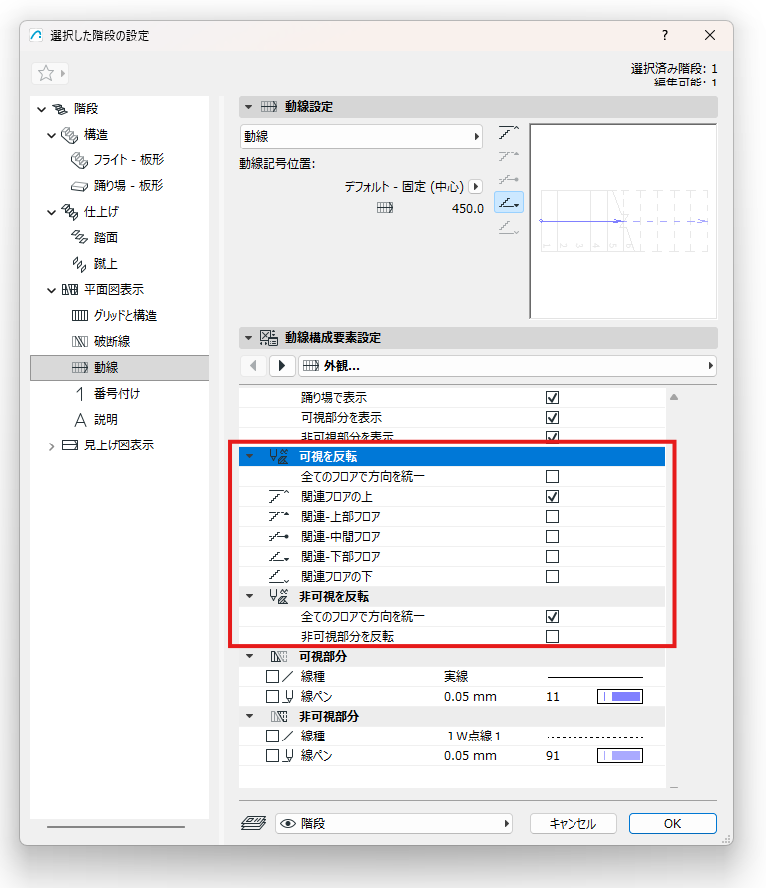Select the 'above relevant floor' icon beside preview
Screen dimensions: 766x888
pyautogui.click(x=509, y=133)
